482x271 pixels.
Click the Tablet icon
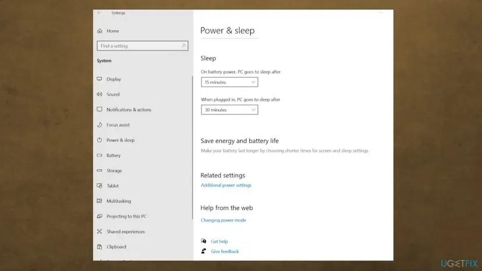[x=100, y=186]
